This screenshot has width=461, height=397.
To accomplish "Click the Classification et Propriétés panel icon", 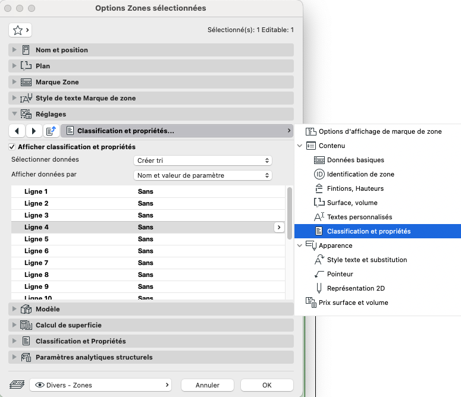I will tap(26, 341).
